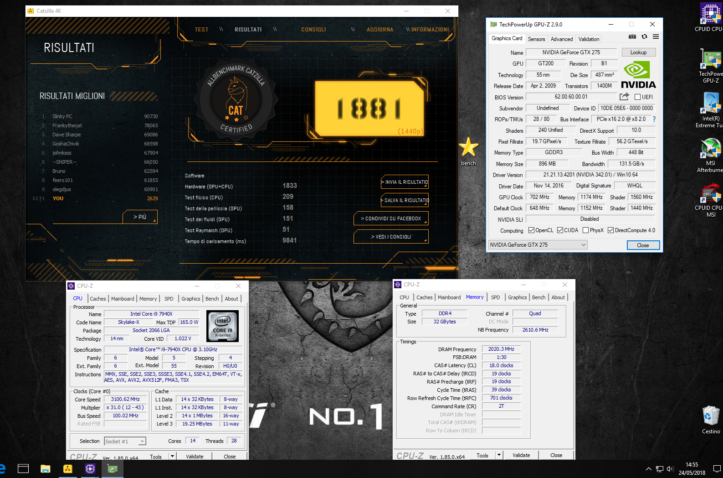
Task: Click the Intel Core i9 logo in CPU-Z
Action: pos(222,326)
